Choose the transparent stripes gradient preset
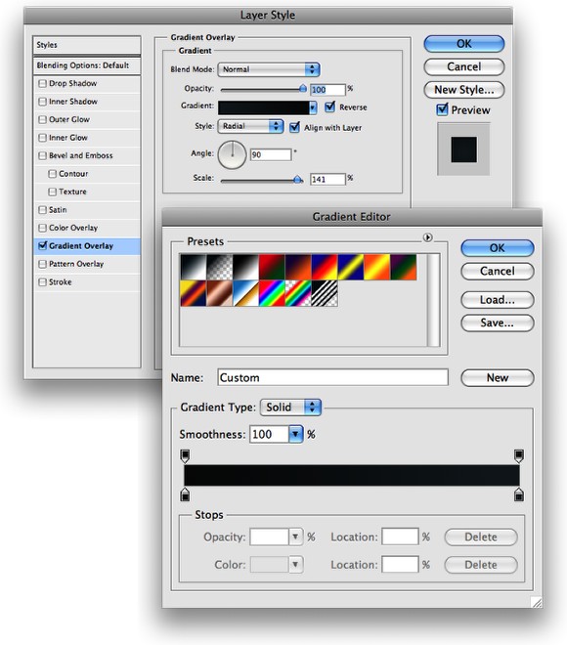 click(326, 293)
